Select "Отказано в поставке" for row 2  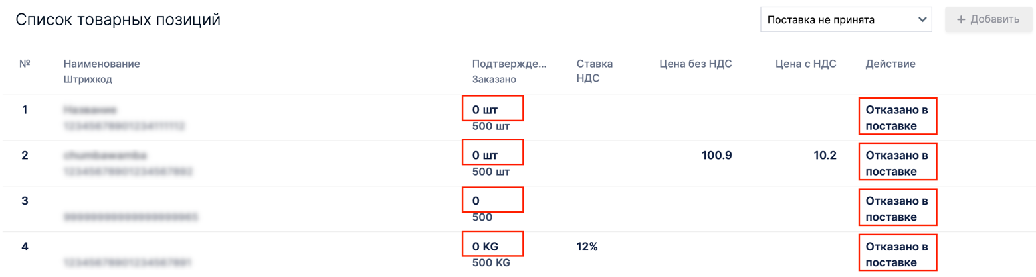(x=896, y=163)
